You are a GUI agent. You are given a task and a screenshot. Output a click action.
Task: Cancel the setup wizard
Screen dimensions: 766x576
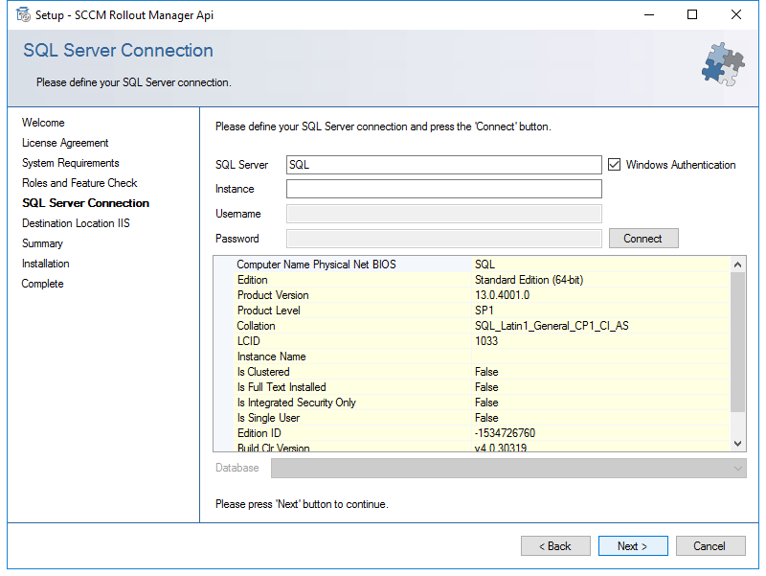(710, 546)
